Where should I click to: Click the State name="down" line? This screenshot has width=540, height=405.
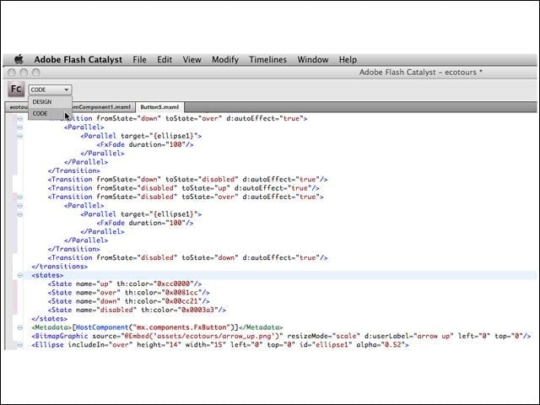[x=129, y=301]
